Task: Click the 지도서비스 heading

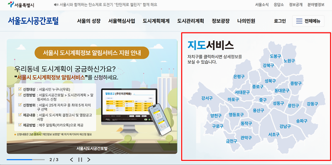Action: point(210,45)
